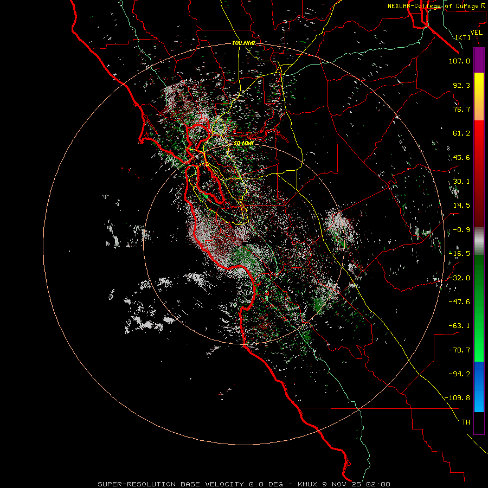Click the -16.5 velocity scale value
The height and width of the screenshot is (488, 488).
coord(459,254)
